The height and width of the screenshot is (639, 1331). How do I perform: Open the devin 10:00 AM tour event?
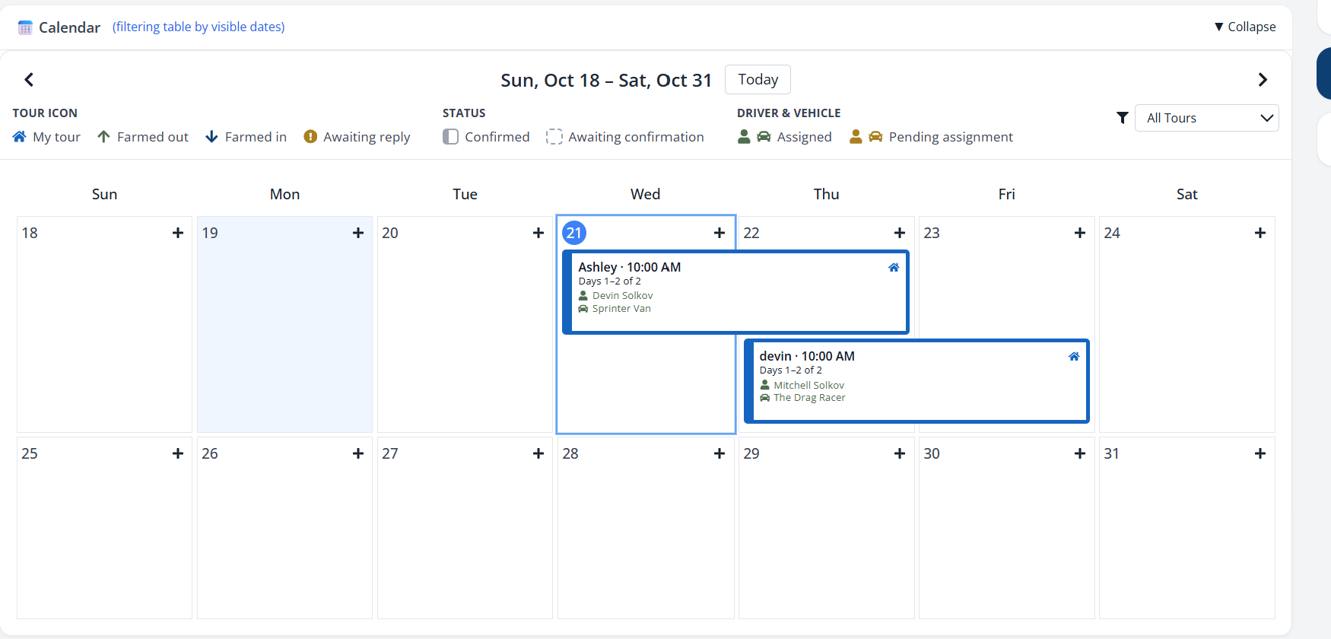(x=916, y=381)
